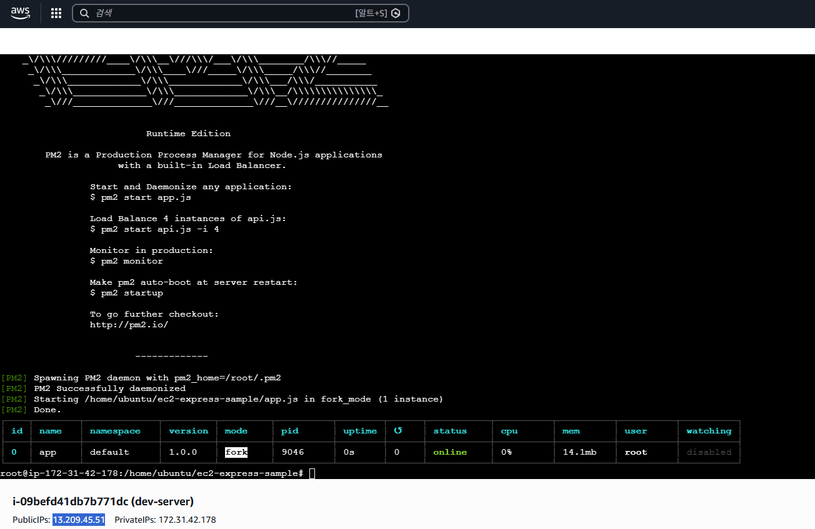This screenshot has width=815, height=529.
Task: Click the 'namespace' column header
Action: click(115, 431)
